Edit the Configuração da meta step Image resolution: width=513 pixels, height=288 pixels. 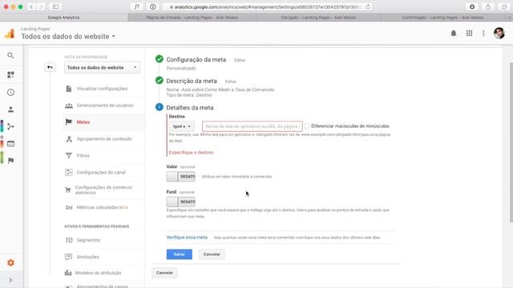pyautogui.click(x=240, y=61)
